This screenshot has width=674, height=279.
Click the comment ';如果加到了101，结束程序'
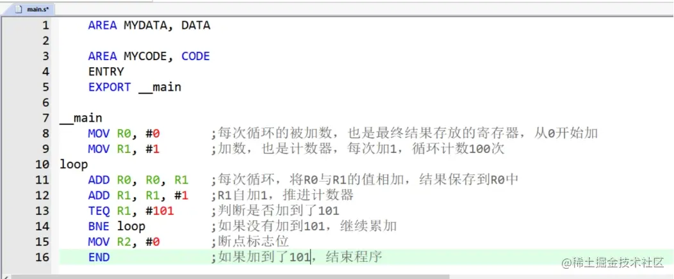tap(296, 257)
